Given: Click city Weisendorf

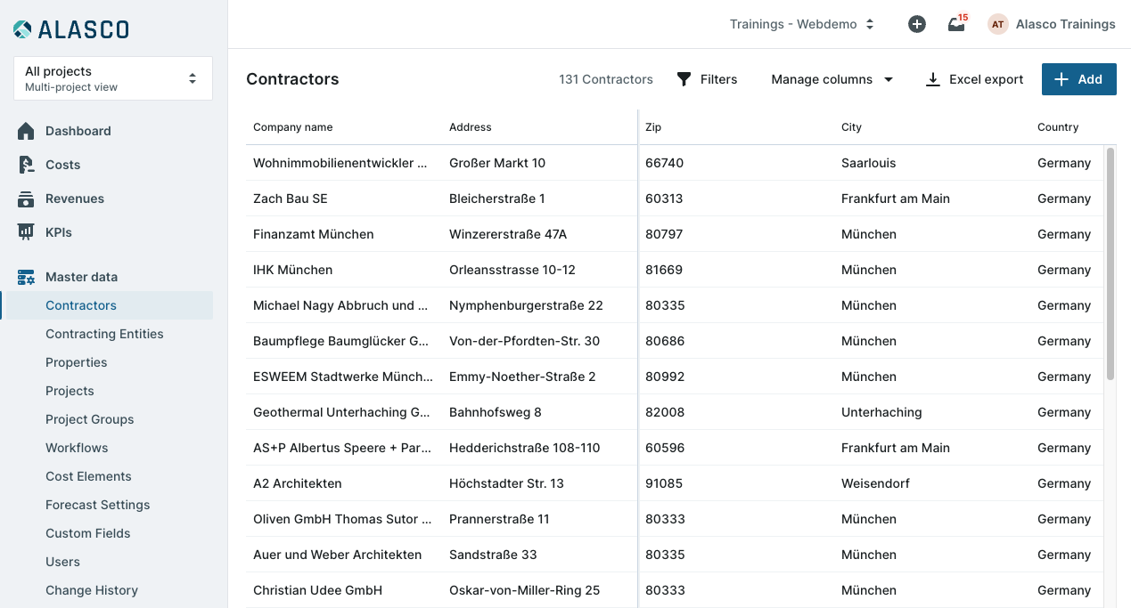Looking at the screenshot, I should point(875,483).
